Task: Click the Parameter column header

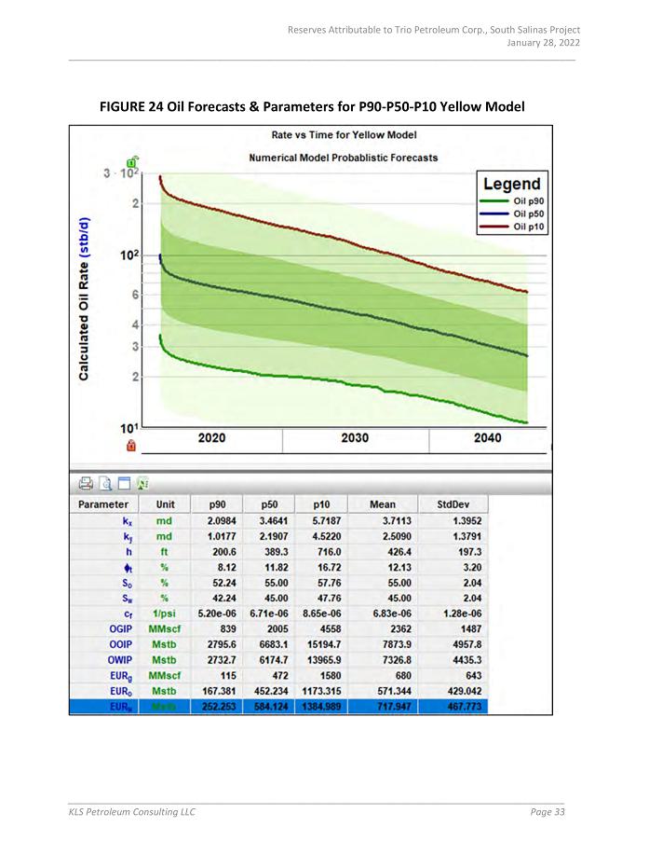Action: click(x=103, y=504)
